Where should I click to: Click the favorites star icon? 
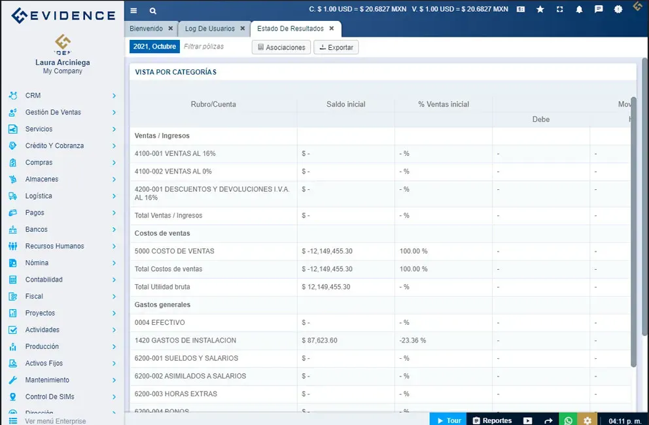point(540,9)
